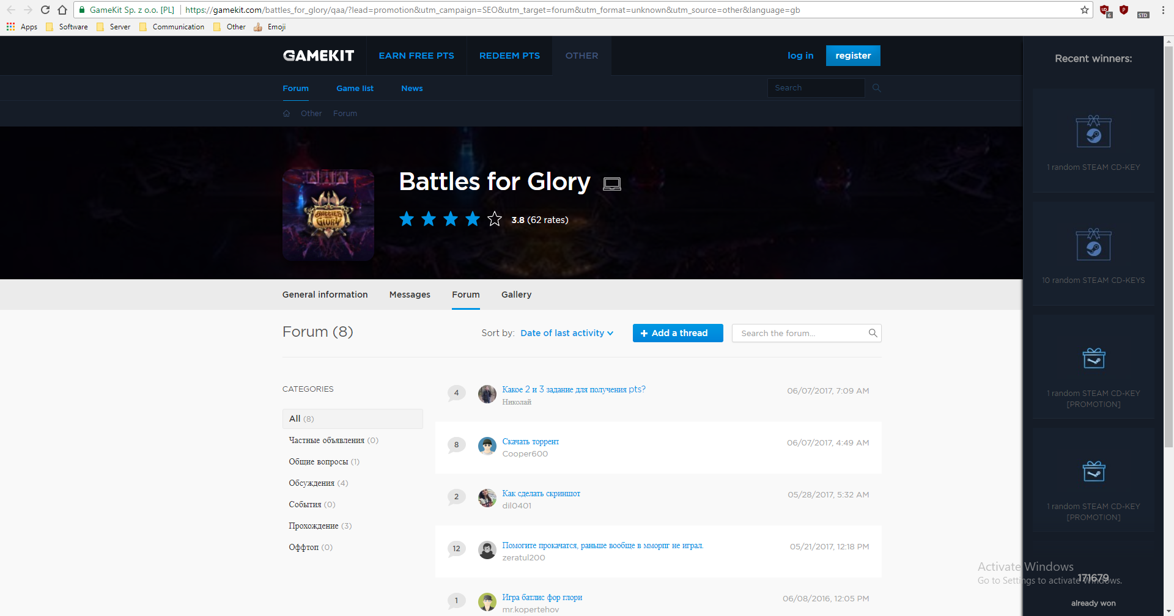Switch to the Gallery tab
Screen dimensions: 1174x616
pos(516,294)
